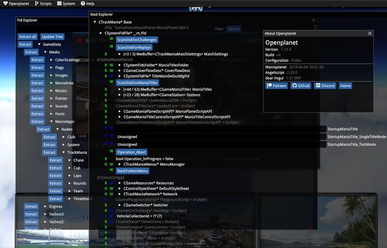Open the Help menu
The height and width of the screenshot is (248, 387).
88,4
